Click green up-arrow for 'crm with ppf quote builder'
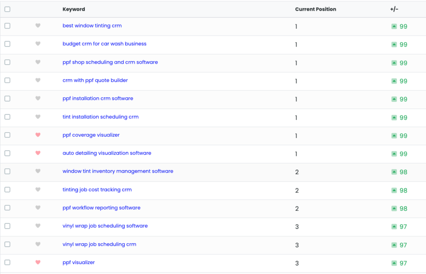The image size is (426, 274). click(394, 81)
